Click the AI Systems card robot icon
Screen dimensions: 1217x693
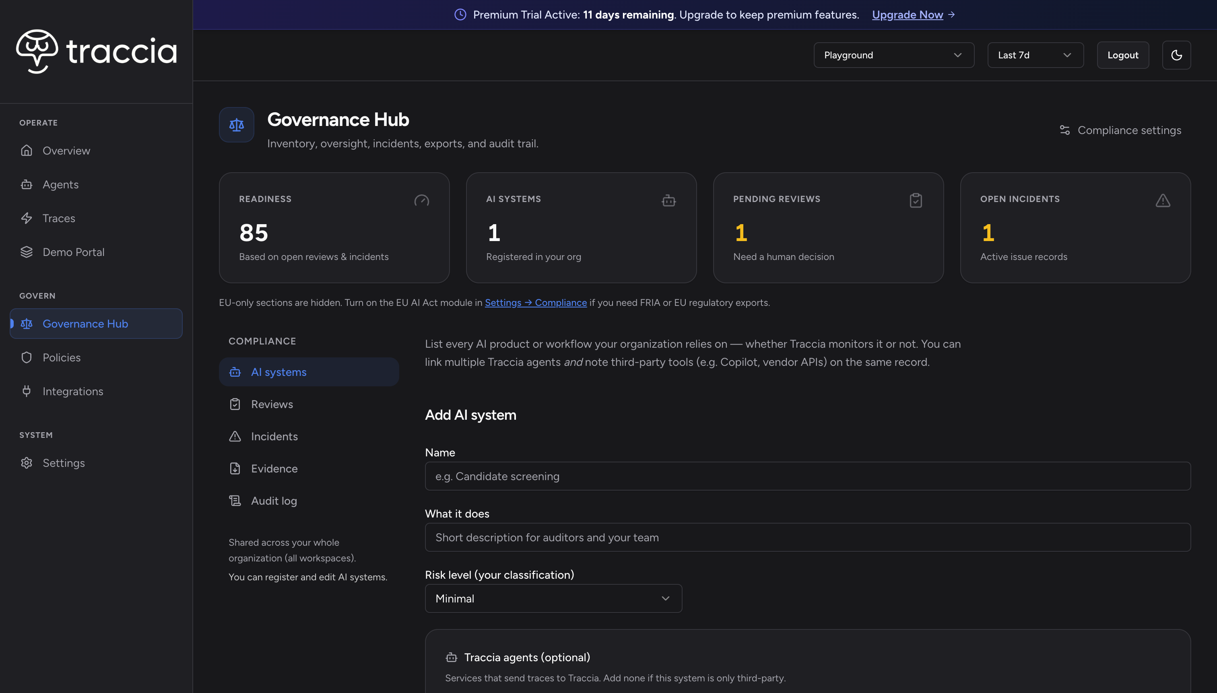click(x=669, y=200)
